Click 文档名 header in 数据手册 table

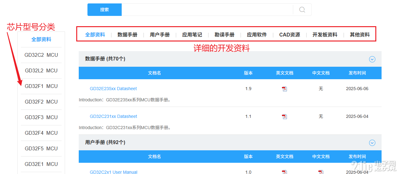click(x=154, y=73)
